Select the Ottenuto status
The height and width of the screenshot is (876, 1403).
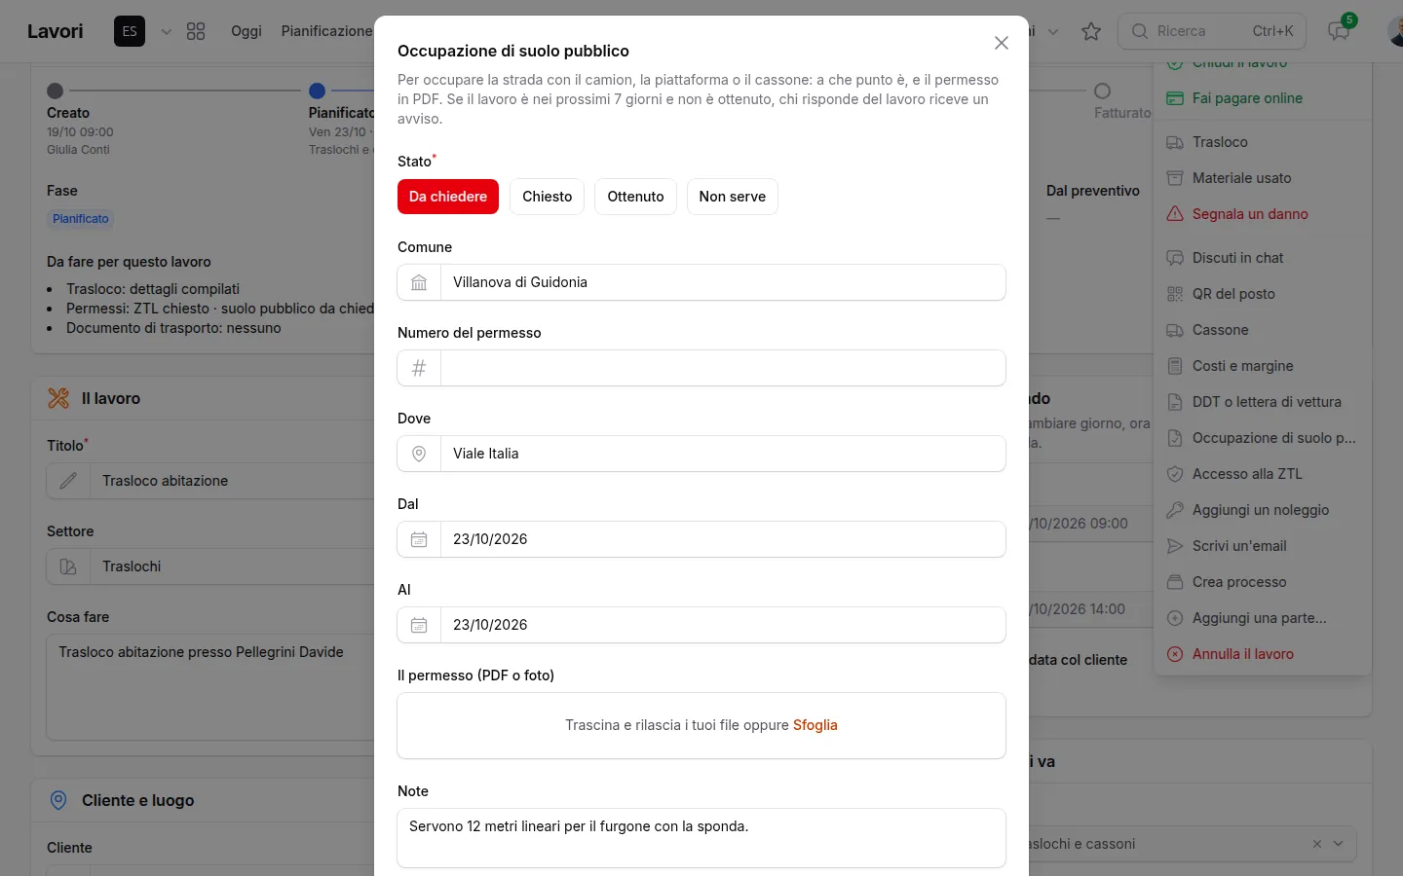pyautogui.click(x=635, y=197)
